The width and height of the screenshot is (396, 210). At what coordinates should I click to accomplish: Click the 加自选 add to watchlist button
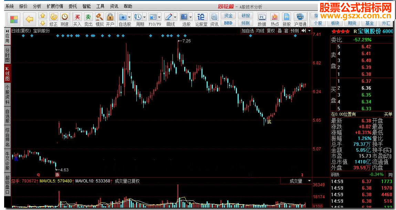click(248, 31)
